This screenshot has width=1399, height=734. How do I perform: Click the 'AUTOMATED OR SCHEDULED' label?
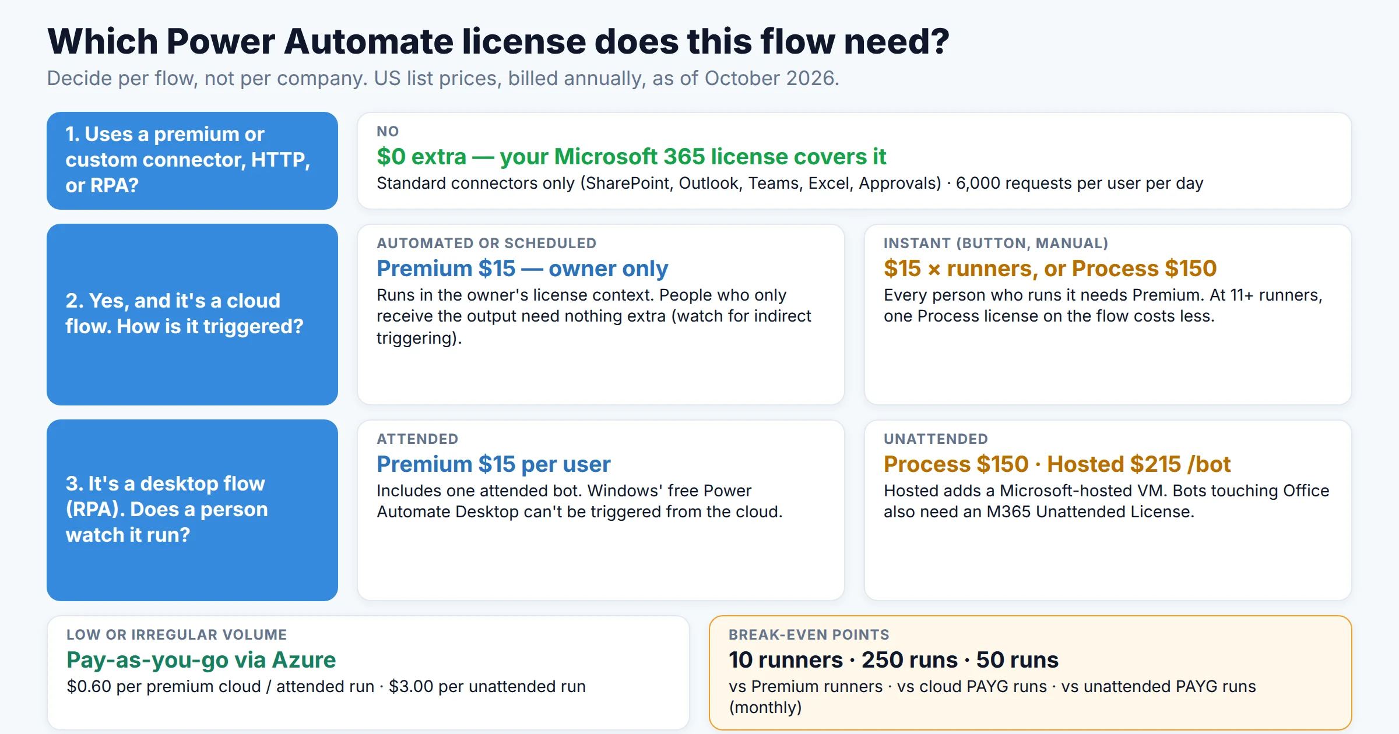pos(487,244)
